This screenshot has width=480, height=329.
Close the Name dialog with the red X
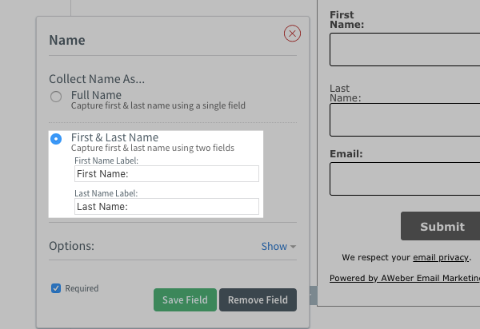point(292,34)
